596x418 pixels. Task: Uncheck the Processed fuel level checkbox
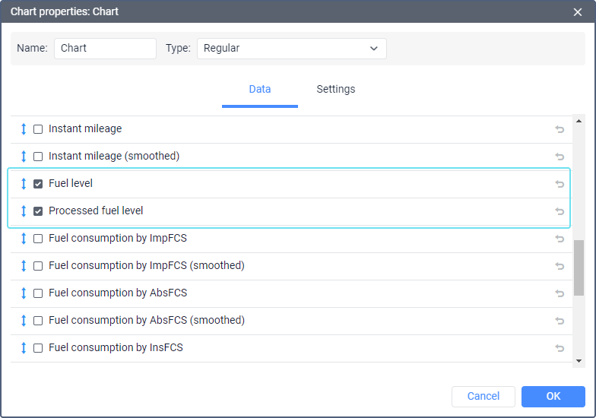coord(38,211)
